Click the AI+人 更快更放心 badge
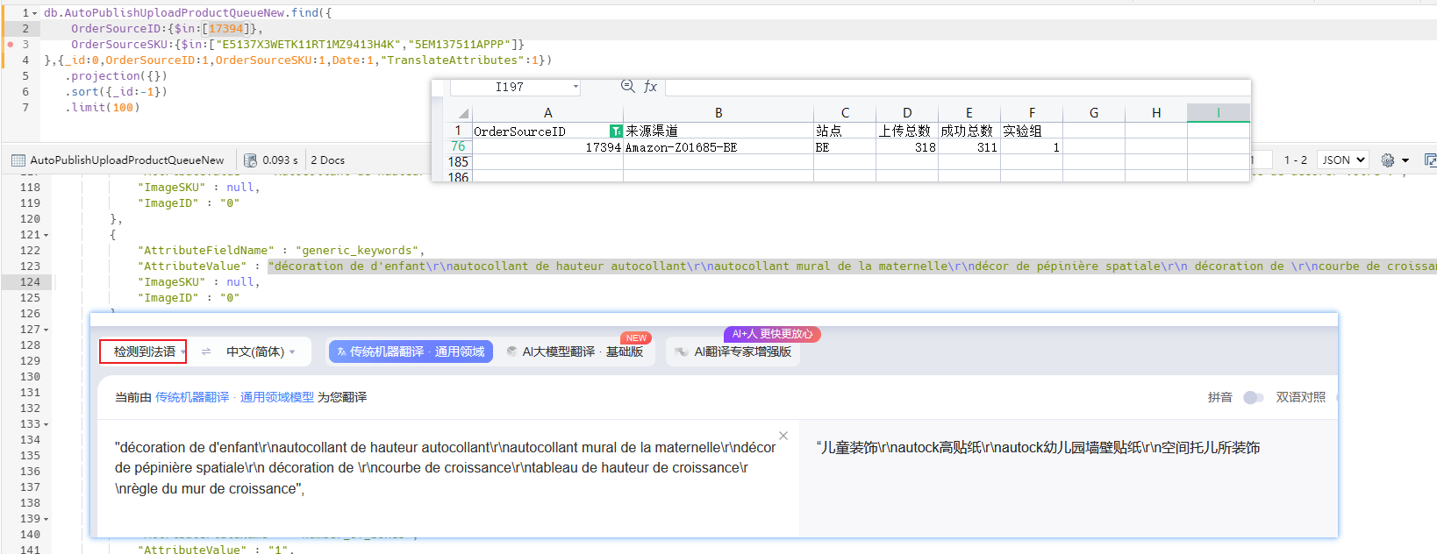 coord(772,334)
